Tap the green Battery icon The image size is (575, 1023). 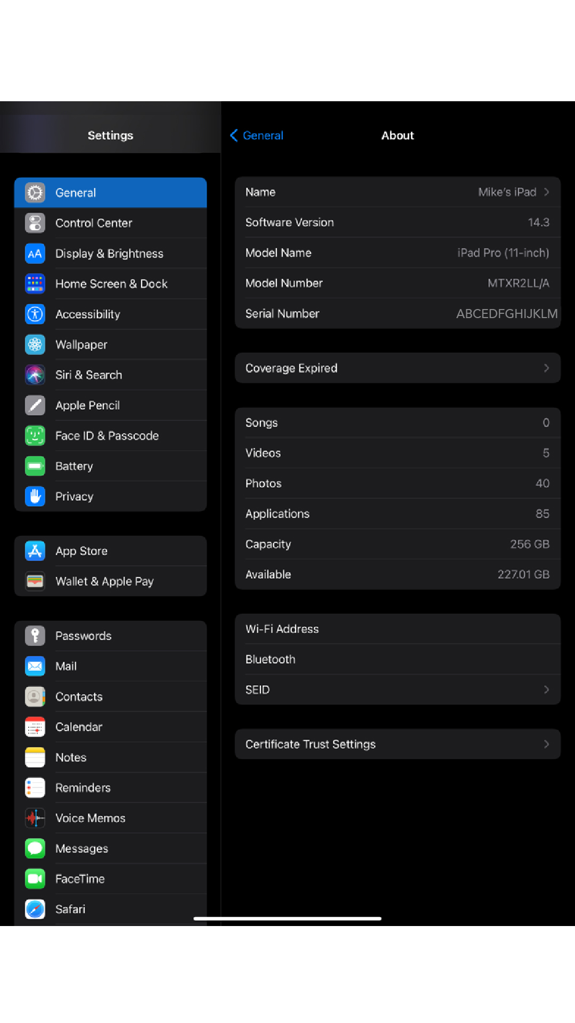click(35, 466)
